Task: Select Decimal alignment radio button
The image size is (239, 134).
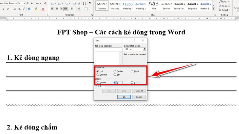Action: (98, 75)
